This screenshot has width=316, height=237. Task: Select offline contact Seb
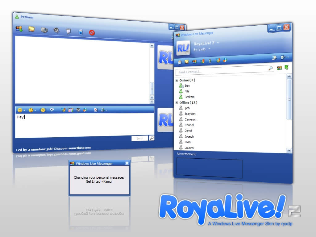click(x=185, y=108)
